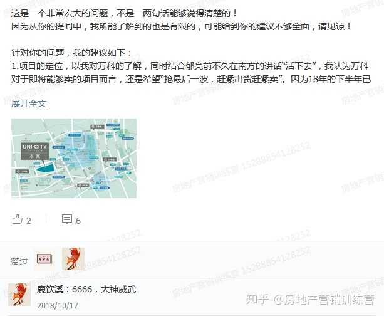Open commenter name 鹿饮溪 profile
Image resolution: width=384 pixels, height=316 pixels.
[x=50, y=289]
